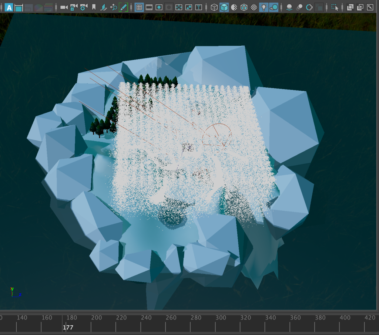The height and width of the screenshot is (335, 379).
Task: Click the Screen Space Ambient Occlusion icon
Action: click(289, 7)
